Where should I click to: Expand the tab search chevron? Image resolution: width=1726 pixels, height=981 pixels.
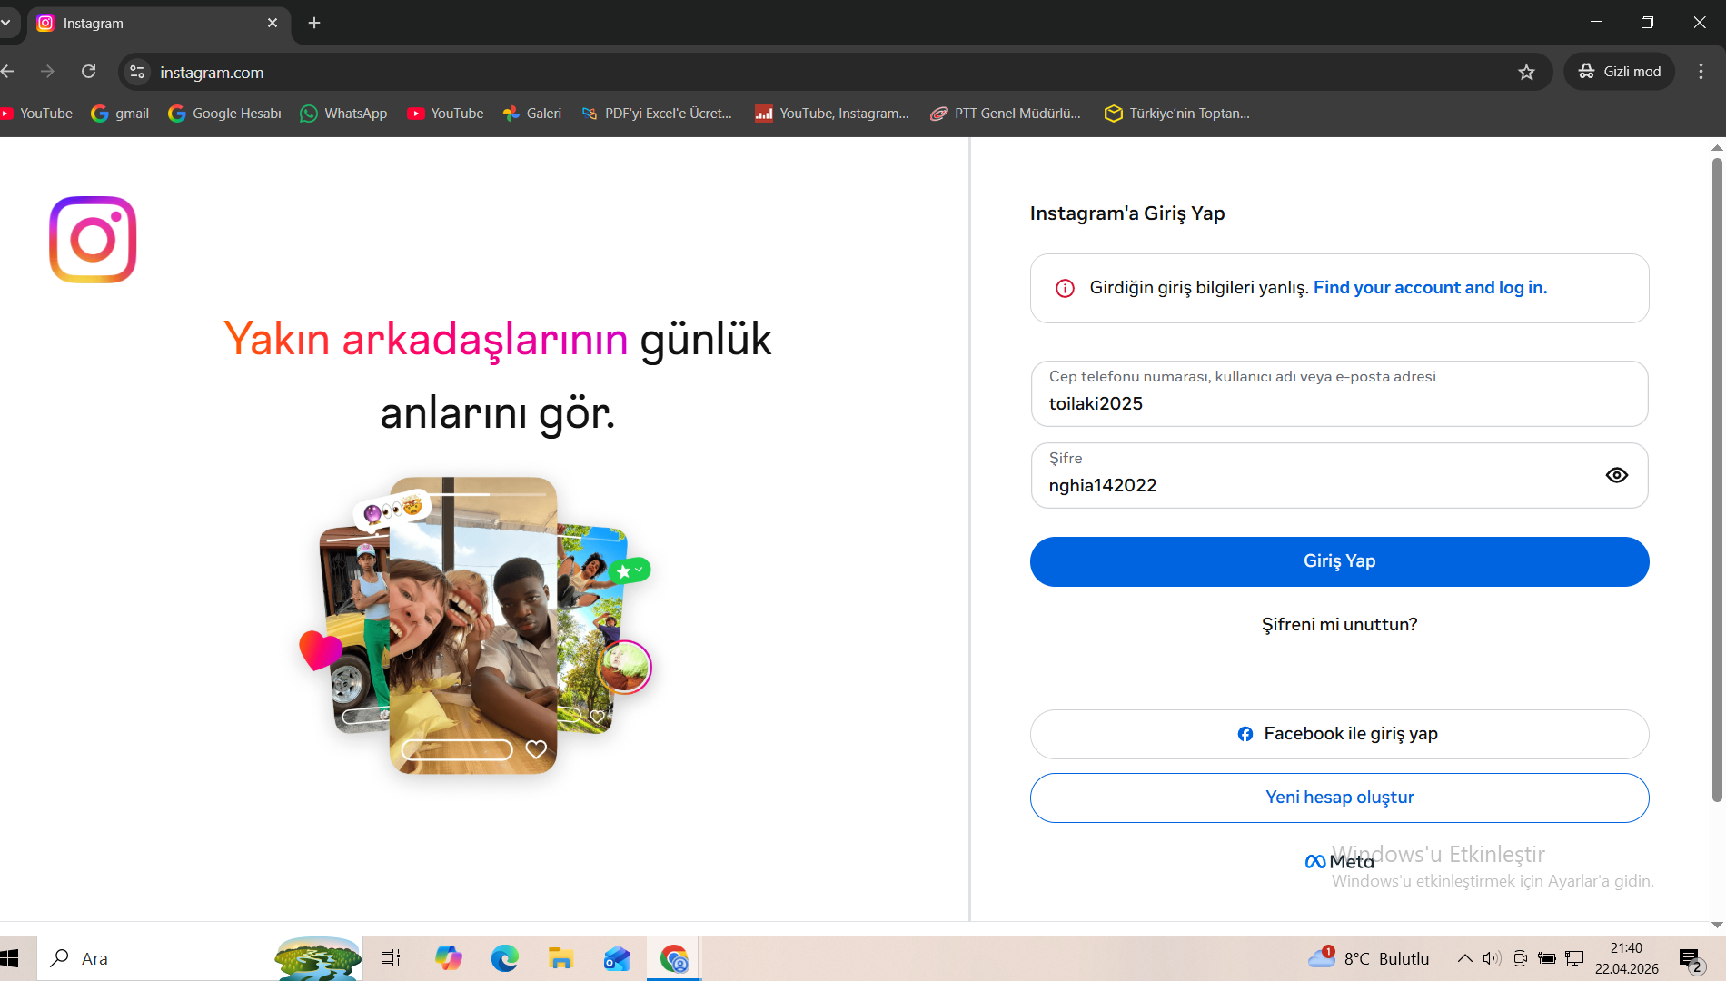tap(5, 23)
